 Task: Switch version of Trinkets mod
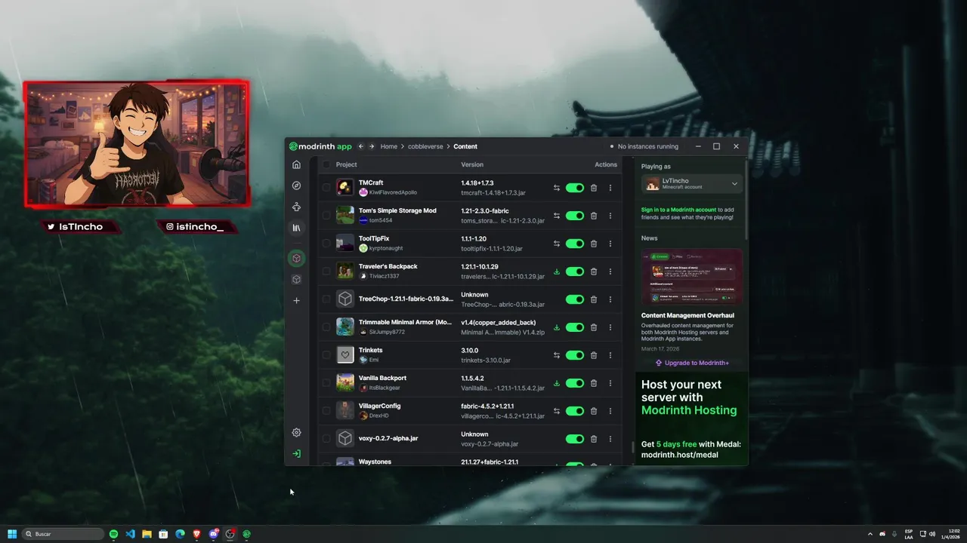coord(557,355)
